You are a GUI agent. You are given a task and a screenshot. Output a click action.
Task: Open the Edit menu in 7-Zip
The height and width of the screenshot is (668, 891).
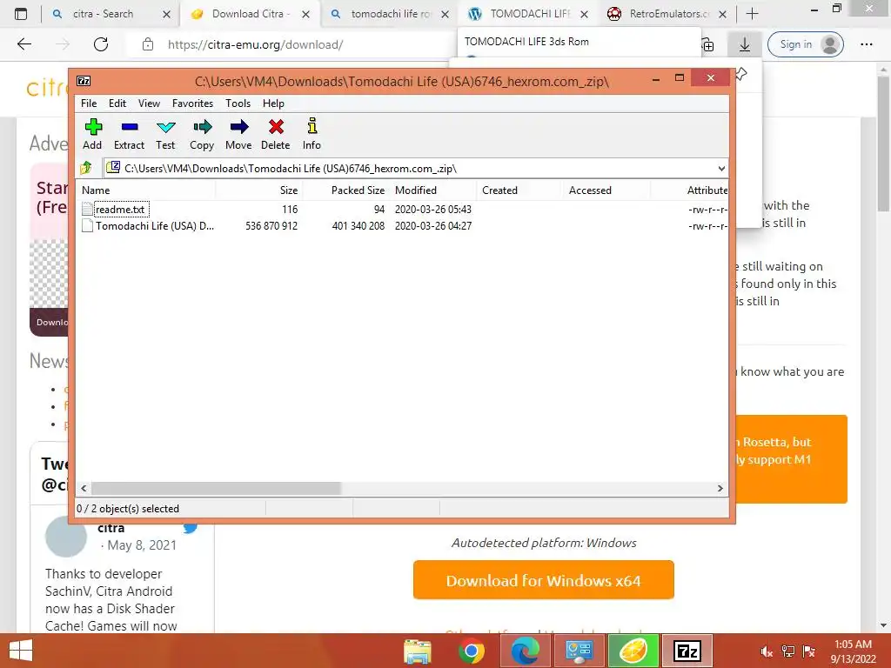pyautogui.click(x=117, y=104)
